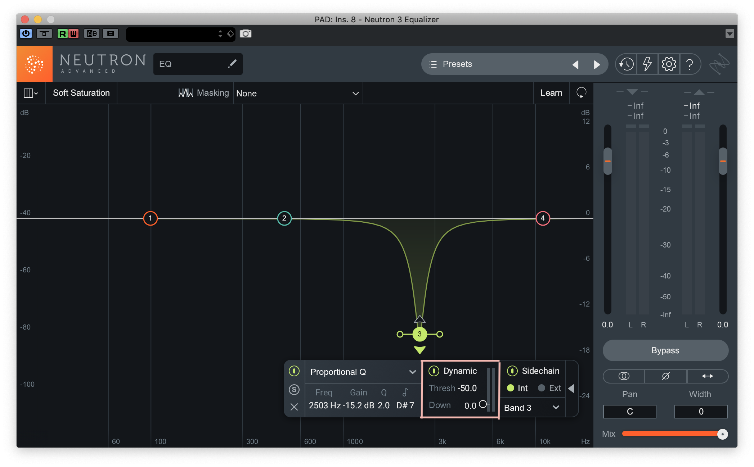Select Int sidechain source
The image size is (754, 467).
517,388
